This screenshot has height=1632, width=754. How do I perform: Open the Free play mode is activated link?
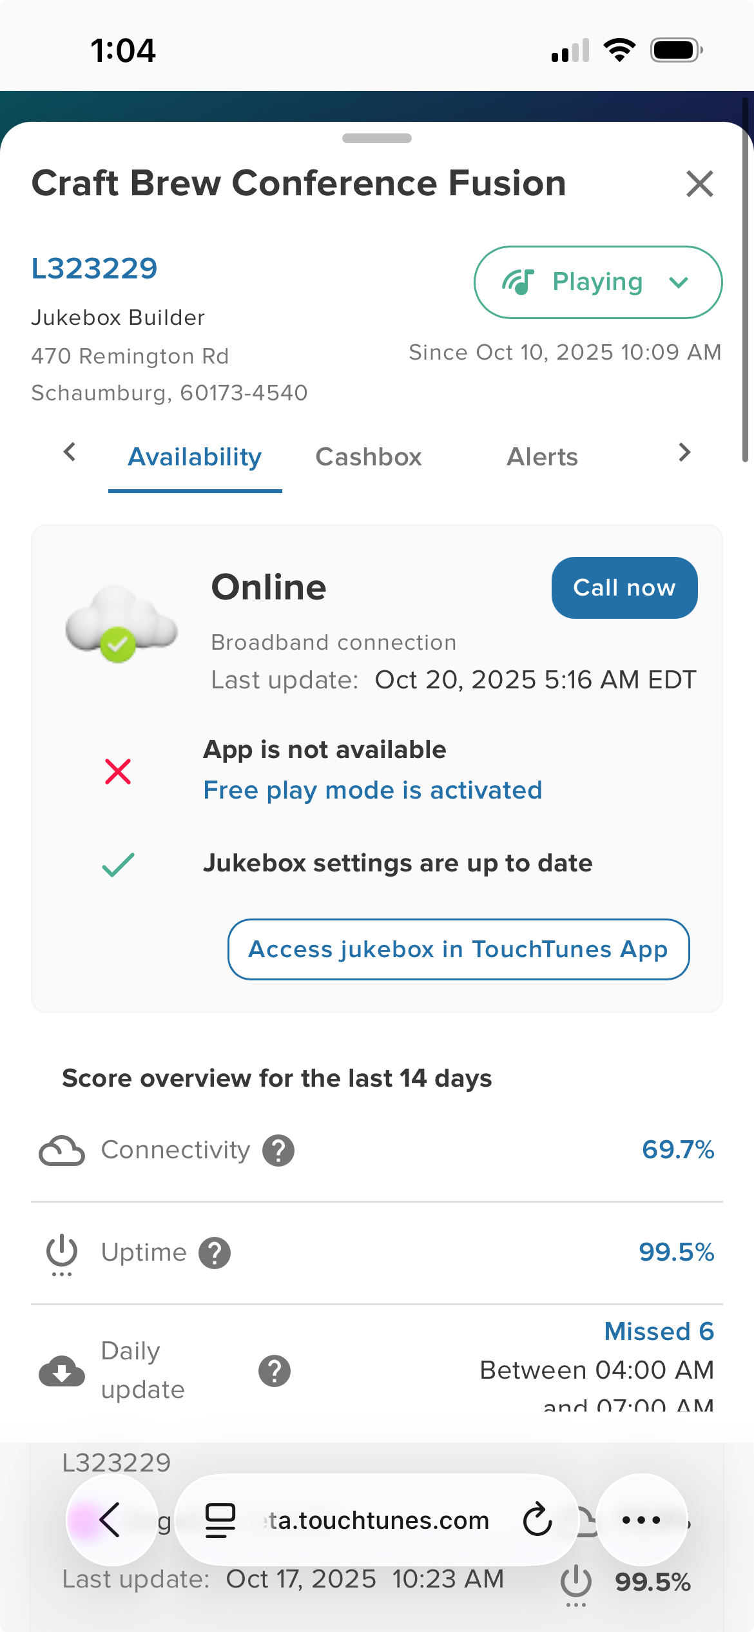click(x=372, y=790)
